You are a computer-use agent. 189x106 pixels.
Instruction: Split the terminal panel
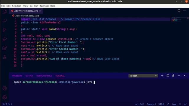tap(168, 76)
